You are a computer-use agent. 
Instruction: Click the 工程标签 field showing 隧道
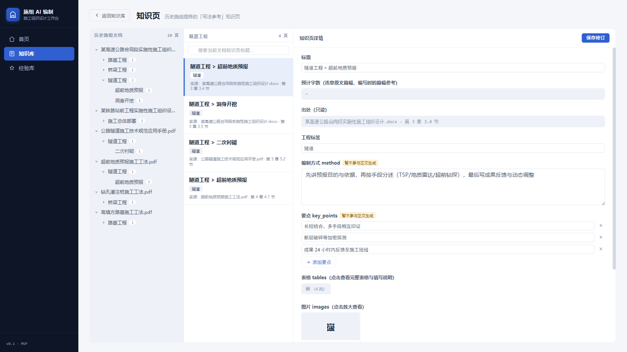[x=453, y=148]
